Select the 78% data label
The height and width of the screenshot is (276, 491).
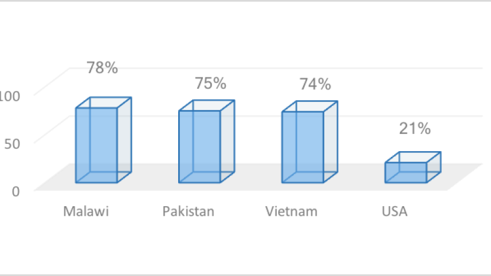click(103, 68)
